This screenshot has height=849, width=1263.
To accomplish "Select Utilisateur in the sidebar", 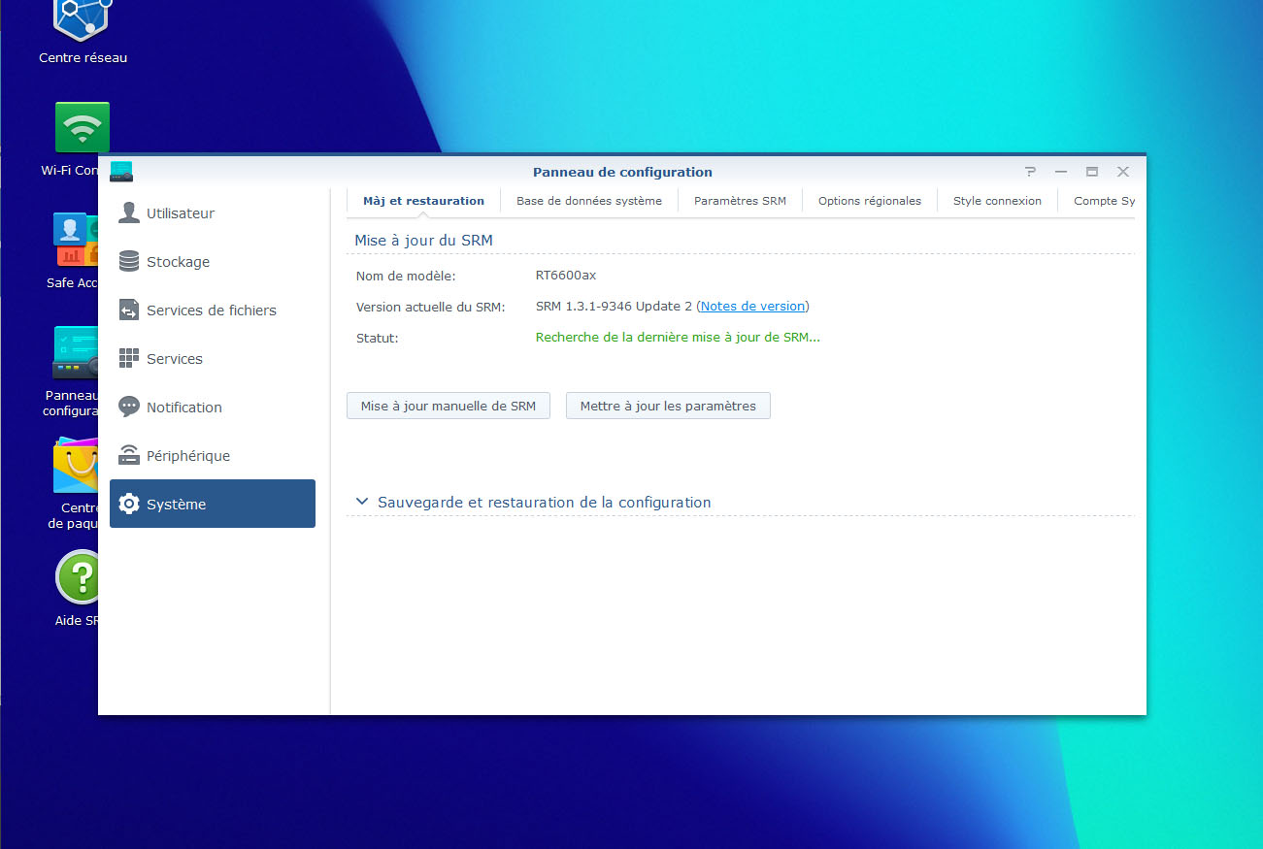I will [181, 213].
